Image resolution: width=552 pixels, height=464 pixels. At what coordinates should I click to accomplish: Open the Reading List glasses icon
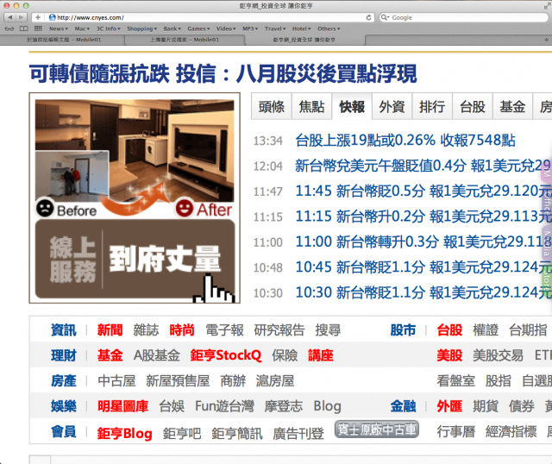click(9, 28)
